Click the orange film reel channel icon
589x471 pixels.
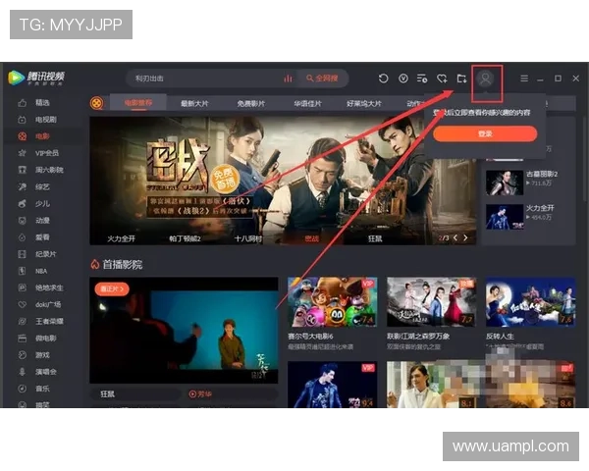[x=97, y=103]
